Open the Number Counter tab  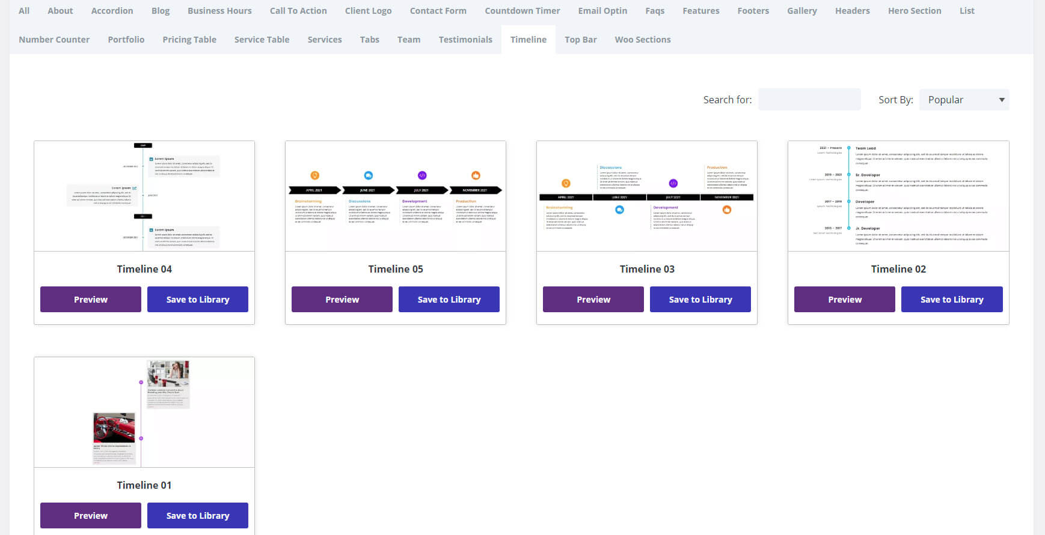point(54,40)
